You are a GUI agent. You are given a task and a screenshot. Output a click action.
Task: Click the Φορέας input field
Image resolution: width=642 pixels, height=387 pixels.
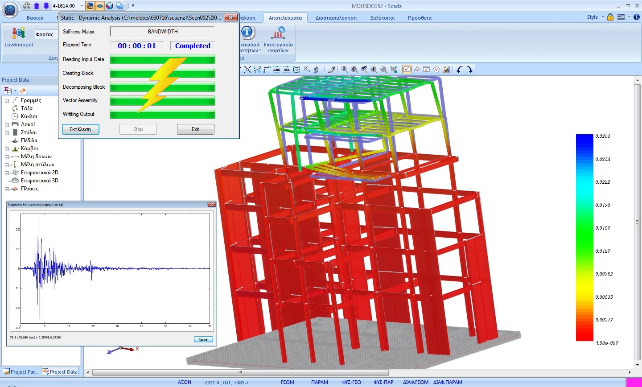pos(46,34)
